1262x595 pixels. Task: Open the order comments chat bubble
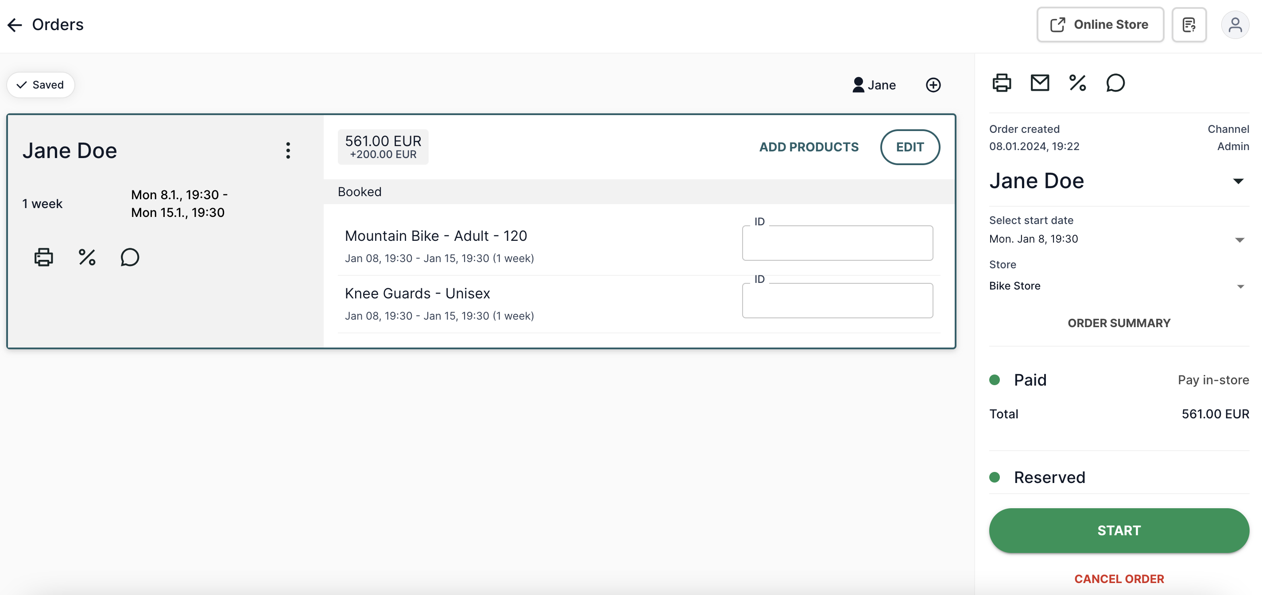tap(1115, 83)
